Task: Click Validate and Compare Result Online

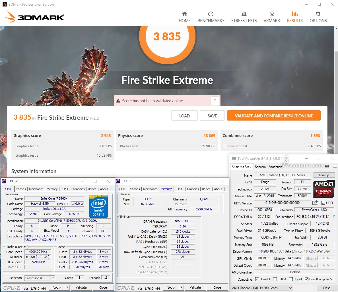Action: (274, 116)
